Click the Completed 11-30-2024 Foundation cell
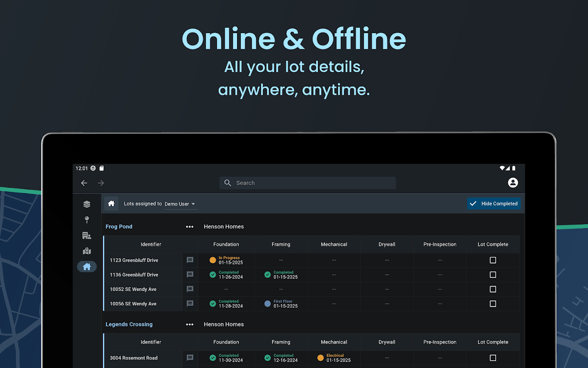588x368 pixels. 226,357
